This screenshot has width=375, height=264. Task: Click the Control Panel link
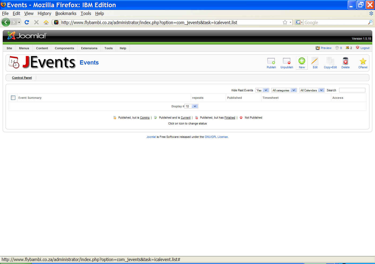(x=22, y=78)
